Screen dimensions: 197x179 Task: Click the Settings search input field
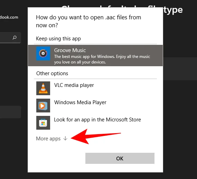pyautogui.click(x=10, y=38)
